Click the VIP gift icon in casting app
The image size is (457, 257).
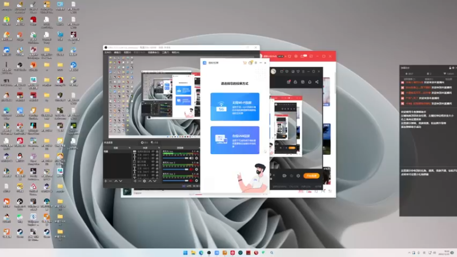pyautogui.click(x=251, y=62)
